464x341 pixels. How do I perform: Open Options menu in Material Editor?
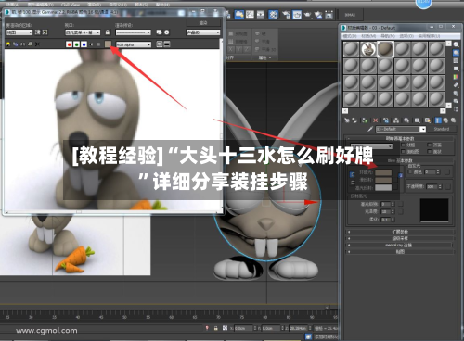pyautogui.click(x=406, y=36)
